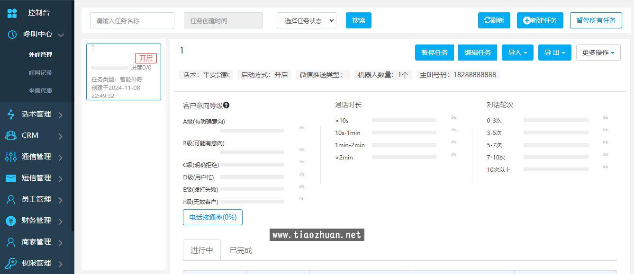Open the 导入 dropdown button
This screenshot has height=274, width=634.
517,53
